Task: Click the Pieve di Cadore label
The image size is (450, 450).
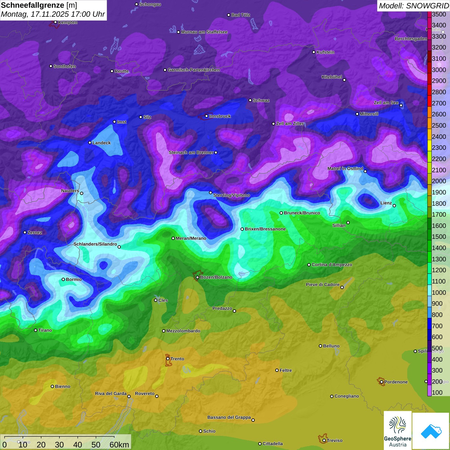Action: click(323, 284)
